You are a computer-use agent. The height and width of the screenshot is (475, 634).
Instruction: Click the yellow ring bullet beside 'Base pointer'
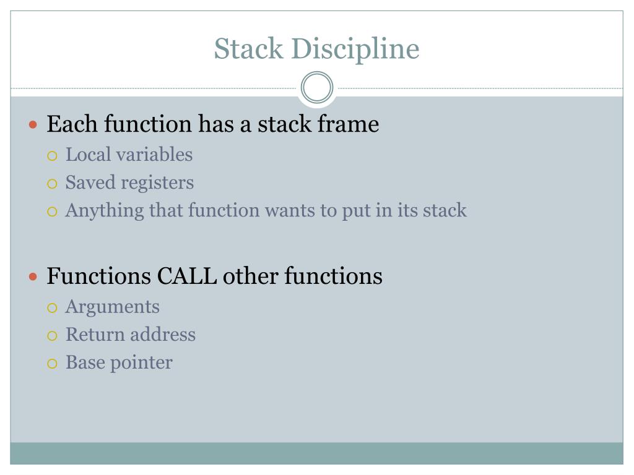(x=52, y=364)
